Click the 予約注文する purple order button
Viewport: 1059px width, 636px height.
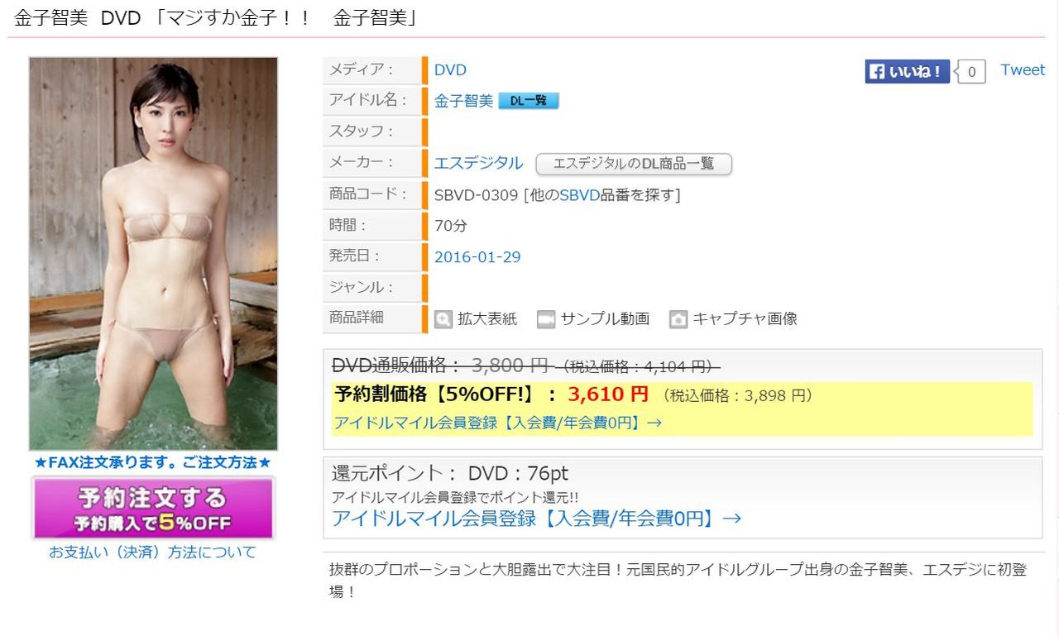[153, 509]
